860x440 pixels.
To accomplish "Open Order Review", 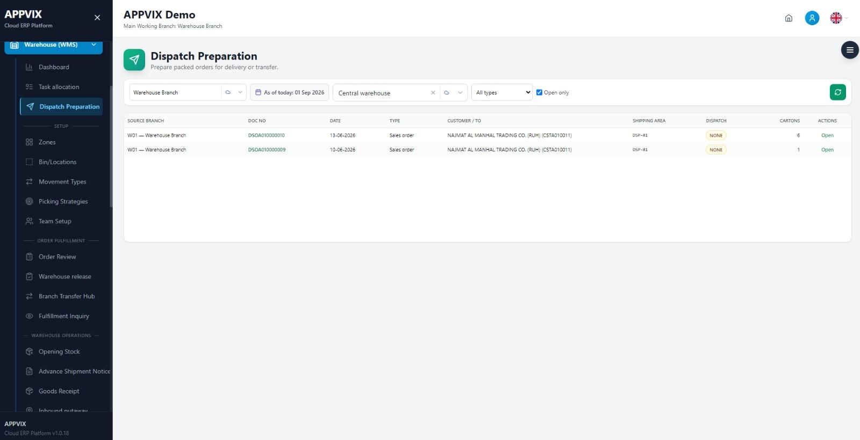I will (61, 257).
